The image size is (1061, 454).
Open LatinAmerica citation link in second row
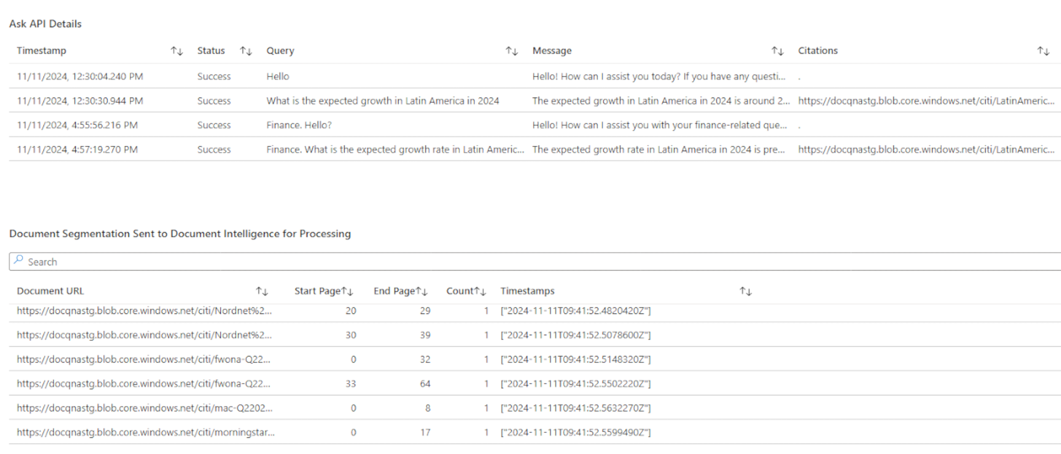pos(926,101)
